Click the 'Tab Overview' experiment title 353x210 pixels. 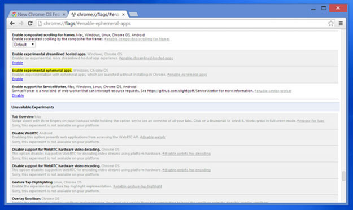tap(23, 117)
